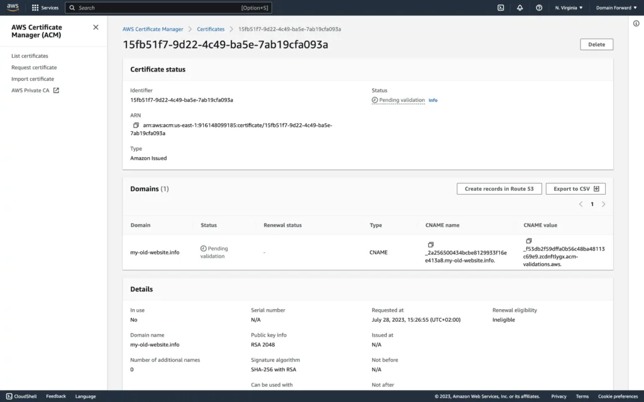This screenshot has height=402, width=644.
Task: Open Cookie preferences in footer
Action: [618, 396]
